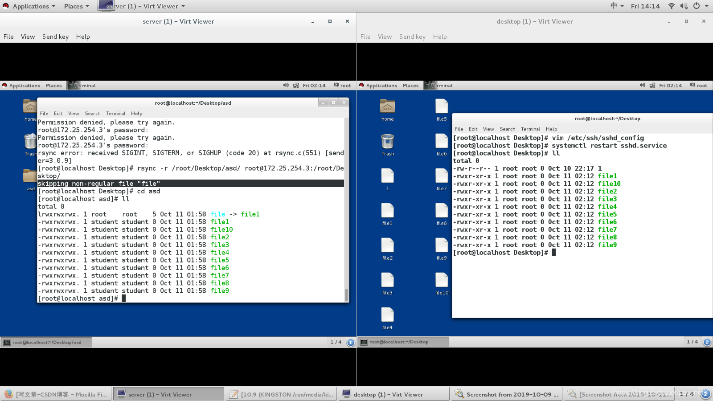Open host power menu icon

point(697,6)
